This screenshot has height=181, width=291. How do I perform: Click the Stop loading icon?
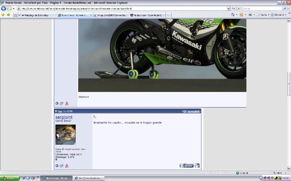pyautogui.click(x=239, y=8)
